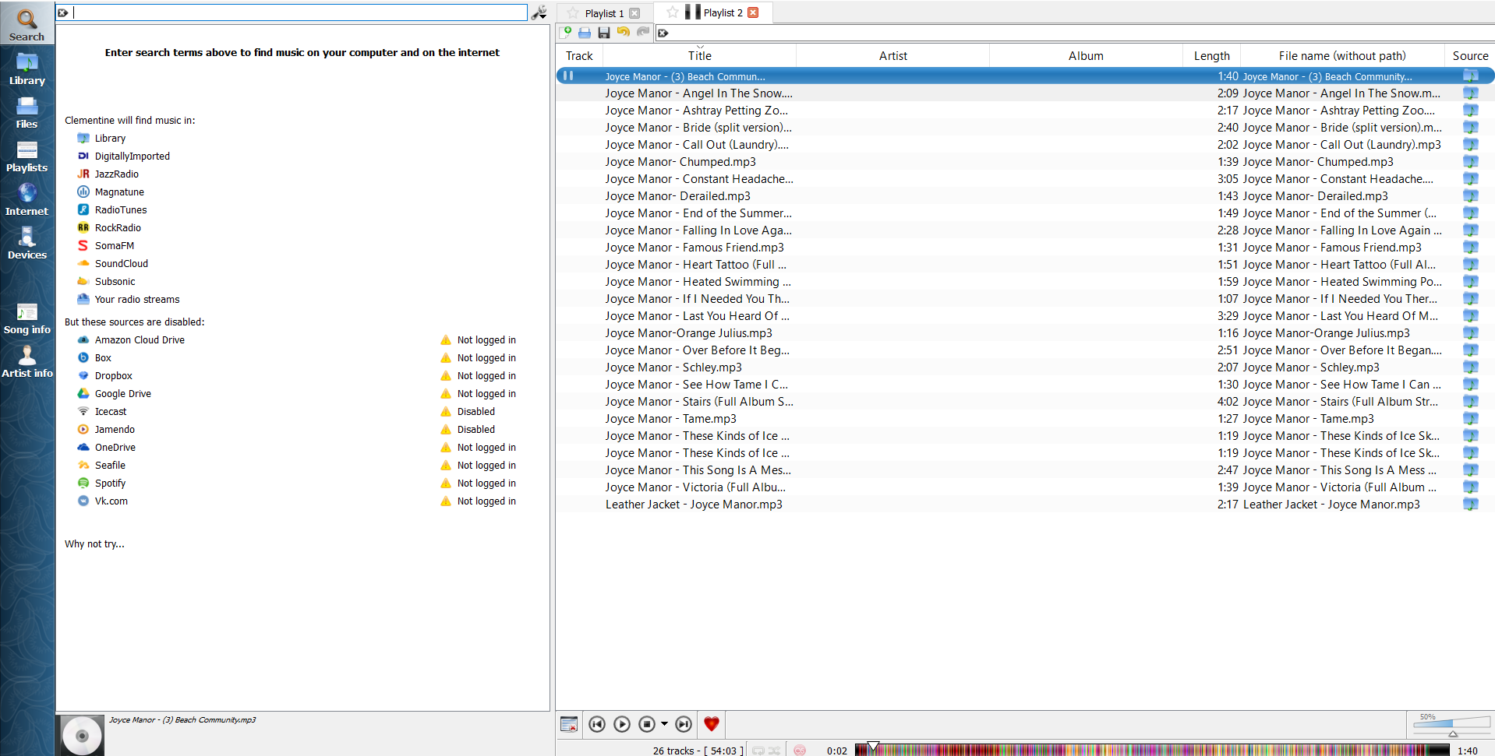Select track Joyce Manor-Orange Julius.mp3
The height and width of the screenshot is (756, 1495).
pyautogui.click(x=1024, y=333)
